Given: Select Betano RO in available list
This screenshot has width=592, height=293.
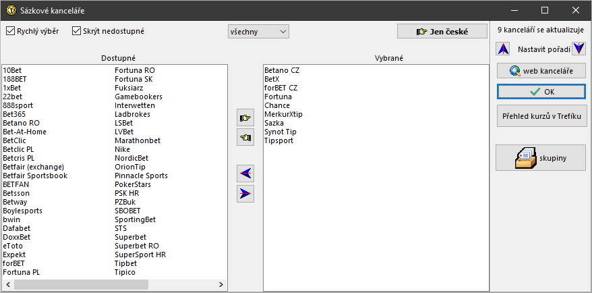Looking at the screenshot, I should [21, 123].
